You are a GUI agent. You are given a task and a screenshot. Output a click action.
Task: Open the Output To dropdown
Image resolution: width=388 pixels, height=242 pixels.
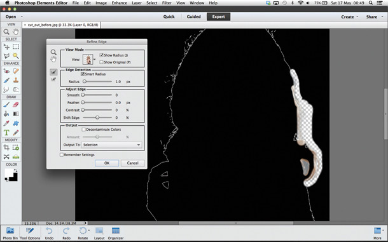pos(111,145)
